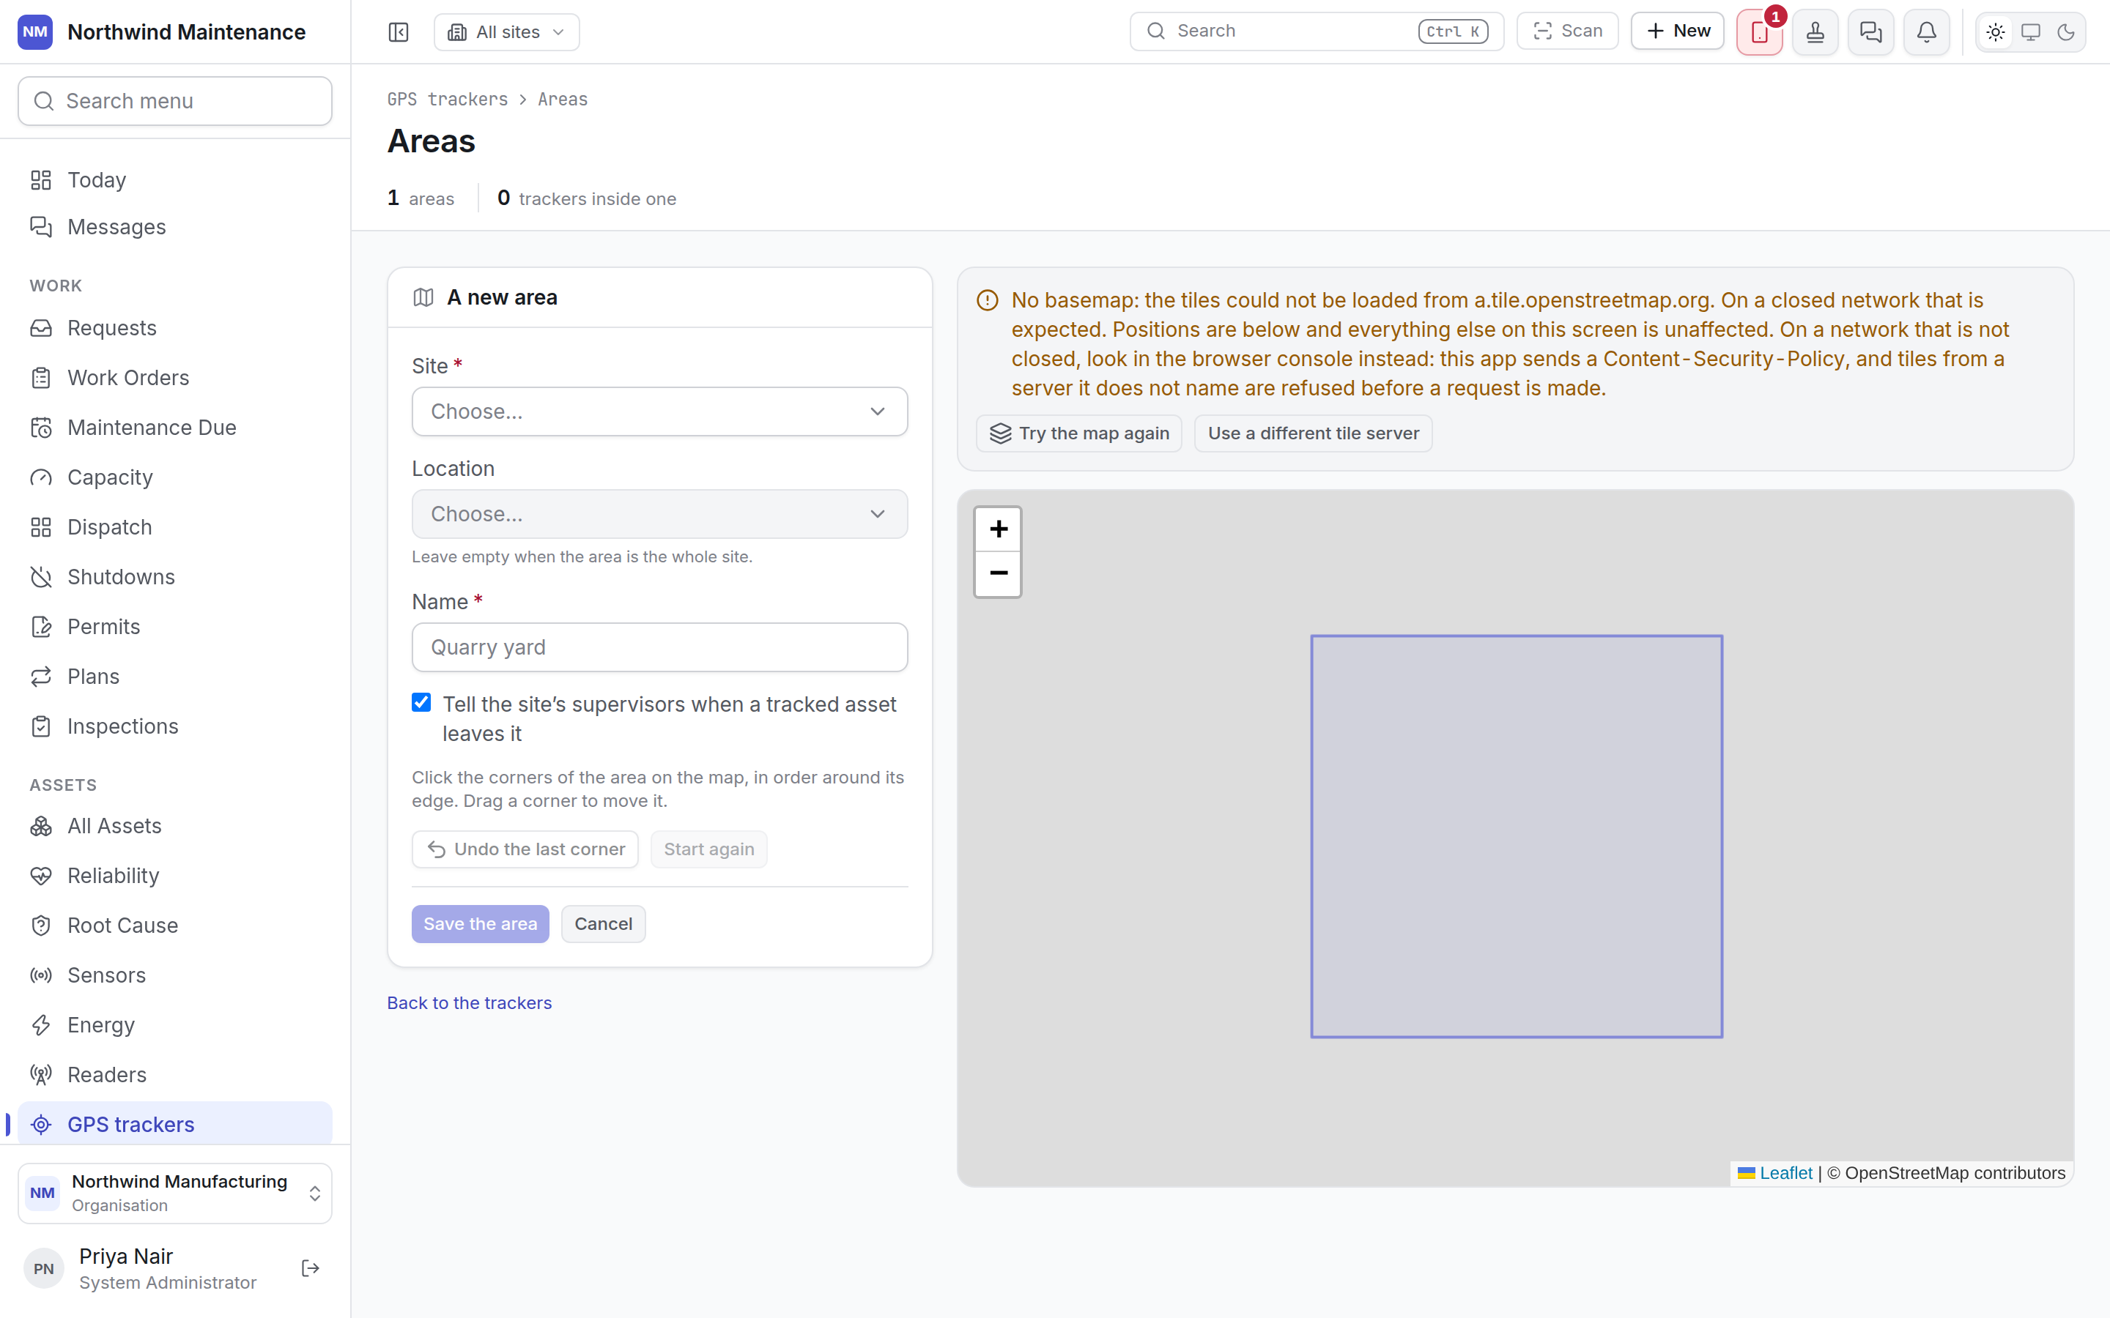Collapse the sidebar panel icon
The image size is (2110, 1318).
point(399,32)
